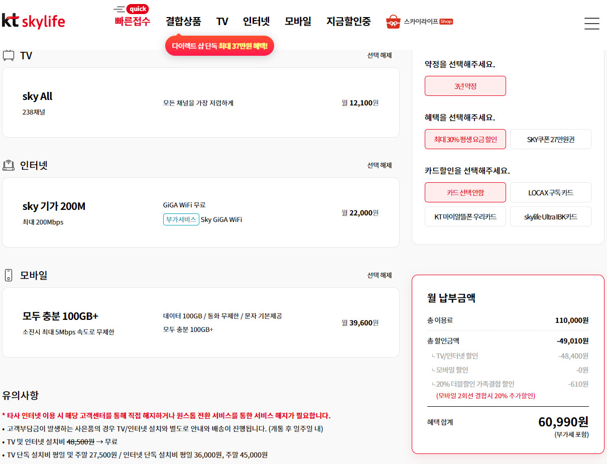Open the Skylife Shop gift icon
The image size is (607, 464).
[393, 22]
